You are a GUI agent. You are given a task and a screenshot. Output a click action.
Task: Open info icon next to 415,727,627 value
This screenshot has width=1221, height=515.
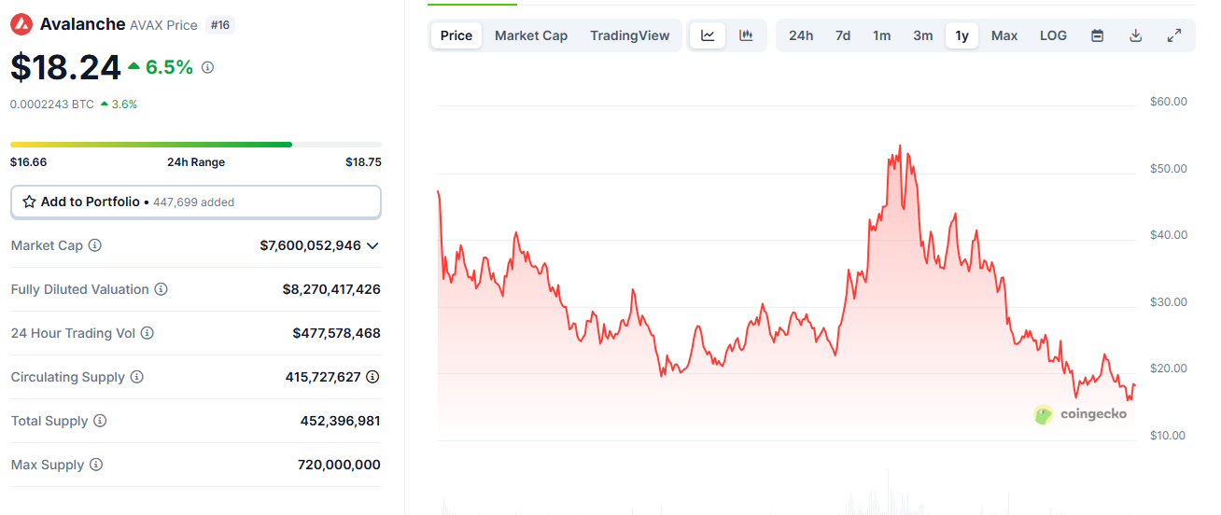point(372,377)
